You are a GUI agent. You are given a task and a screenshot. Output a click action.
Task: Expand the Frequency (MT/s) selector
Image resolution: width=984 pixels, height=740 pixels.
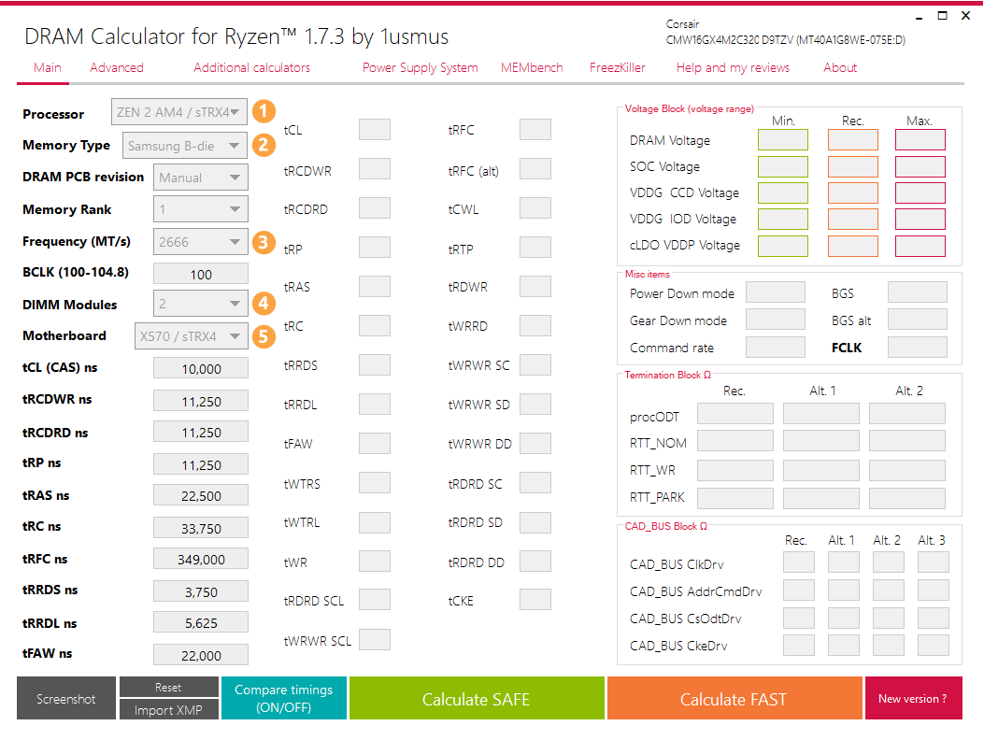(200, 241)
